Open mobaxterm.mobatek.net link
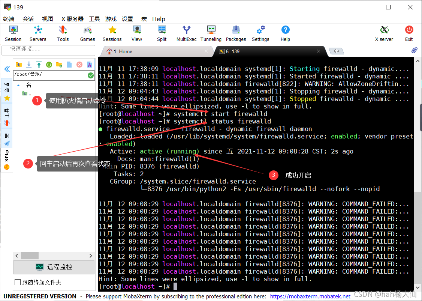 (310, 296)
